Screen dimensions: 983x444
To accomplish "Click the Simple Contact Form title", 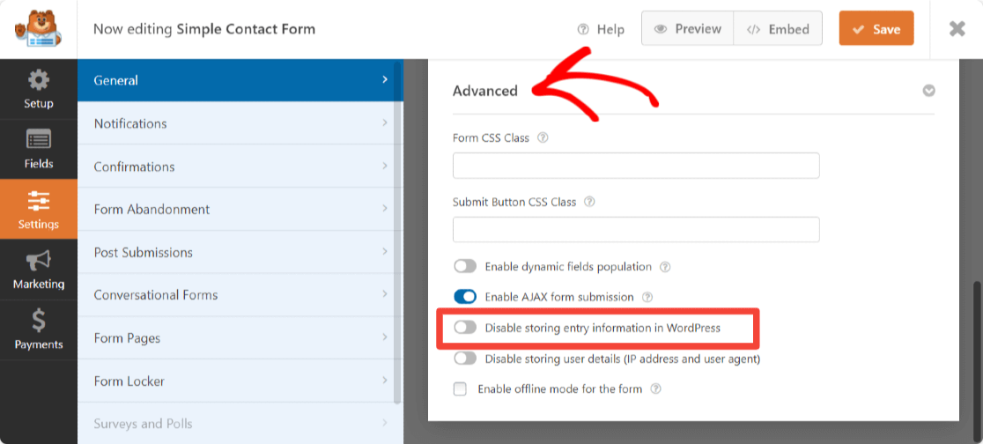I will 246,29.
